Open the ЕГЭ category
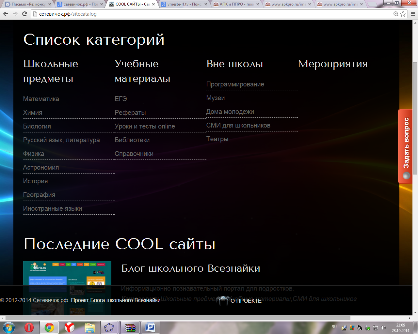The width and height of the screenshot is (418, 334). pos(121,99)
